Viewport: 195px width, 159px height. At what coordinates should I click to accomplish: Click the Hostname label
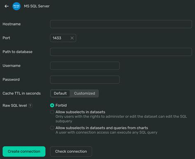tap(12, 24)
